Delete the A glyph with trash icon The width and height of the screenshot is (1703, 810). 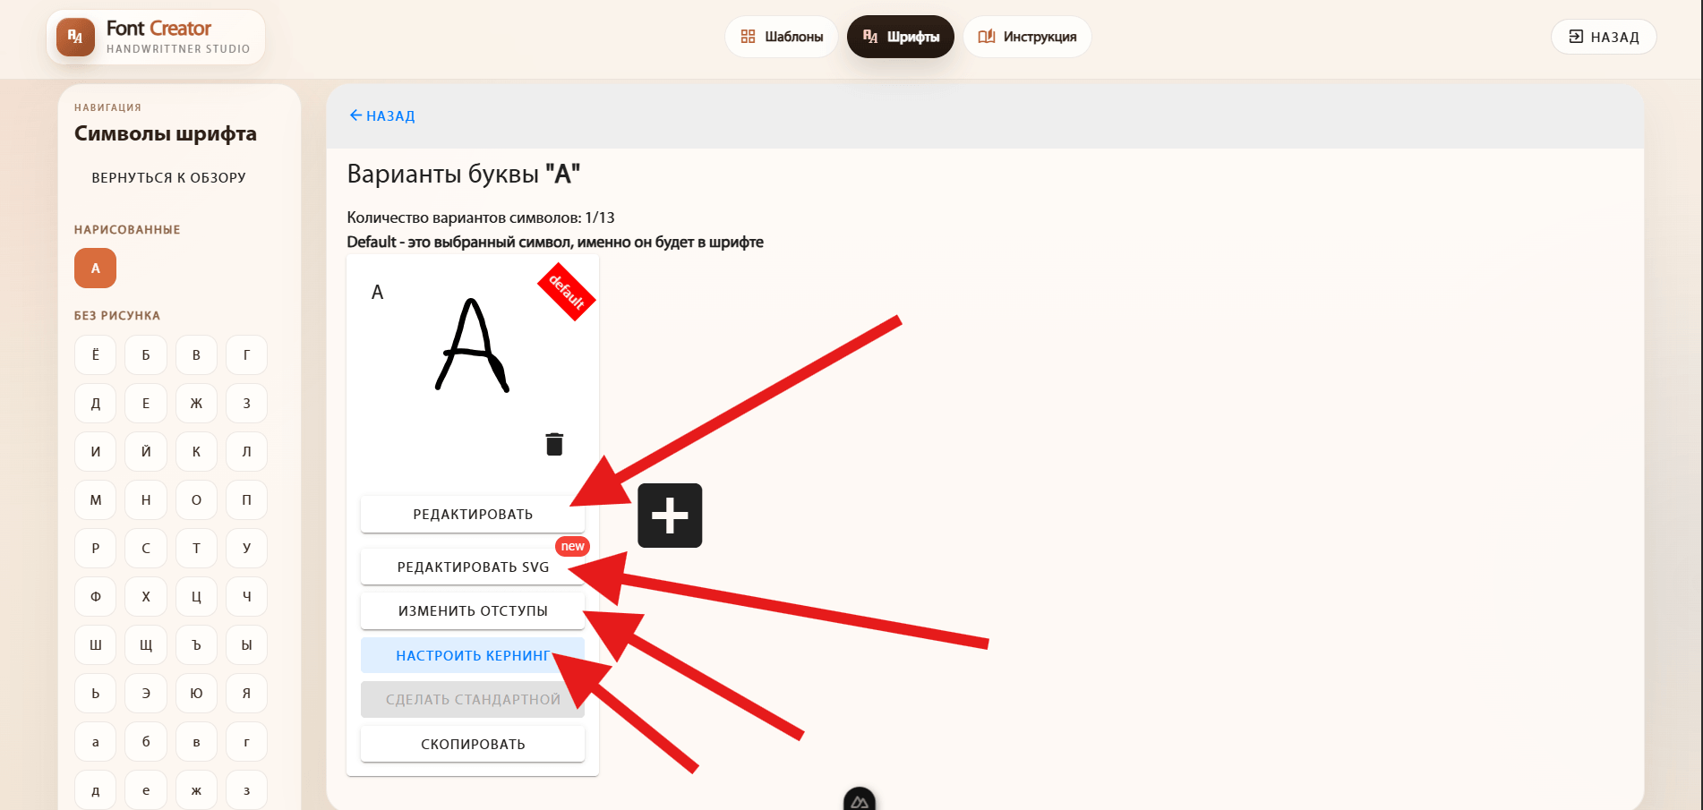click(554, 444)
